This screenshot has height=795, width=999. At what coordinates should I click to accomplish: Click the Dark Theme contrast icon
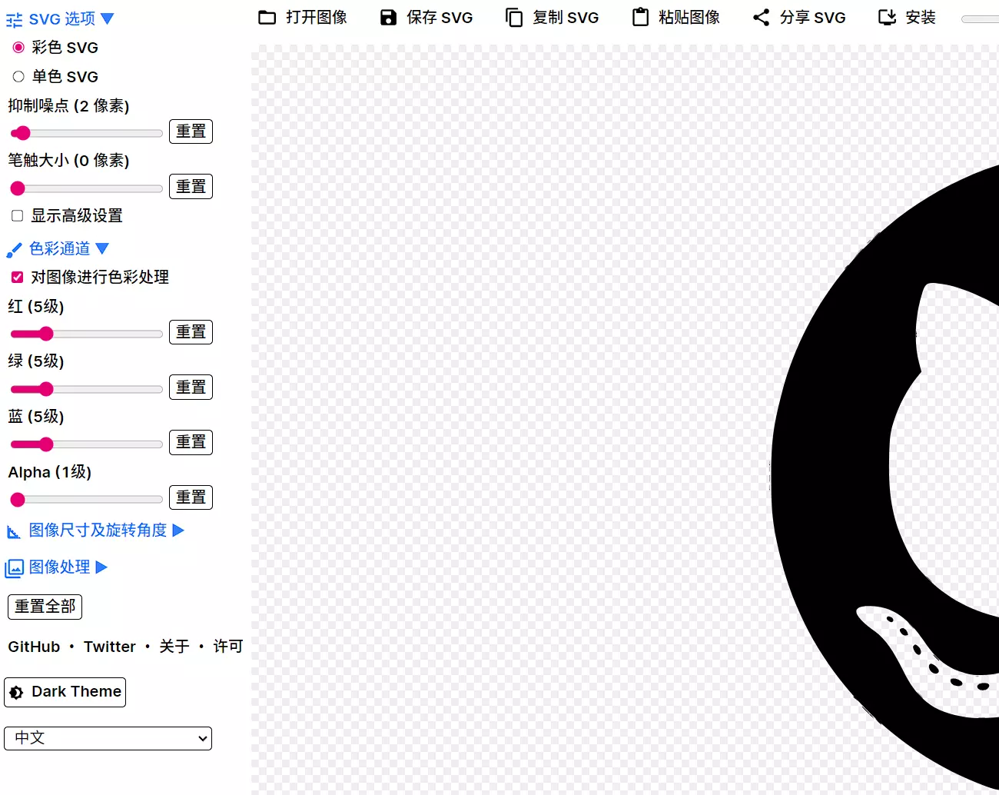(x=17, y=693)
